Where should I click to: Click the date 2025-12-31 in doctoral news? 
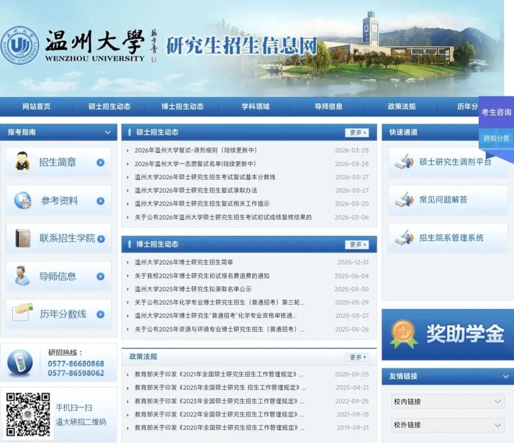[x=353, y=262]
